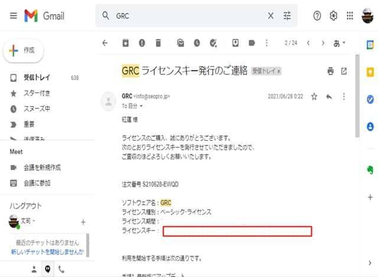Delete this email with trash icon
Image resolution: width=378 pixels, height=277 pixels.
point(158,43)
